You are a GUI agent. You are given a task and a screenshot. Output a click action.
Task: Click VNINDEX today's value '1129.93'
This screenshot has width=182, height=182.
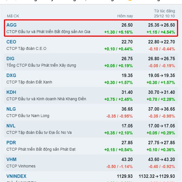125,176
